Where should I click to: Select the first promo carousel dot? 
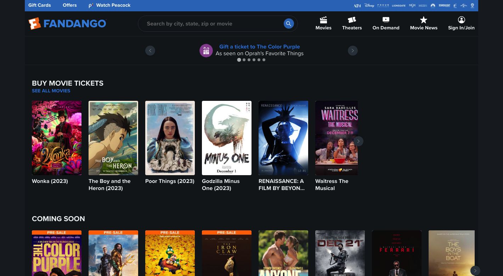tap(239, 60)
